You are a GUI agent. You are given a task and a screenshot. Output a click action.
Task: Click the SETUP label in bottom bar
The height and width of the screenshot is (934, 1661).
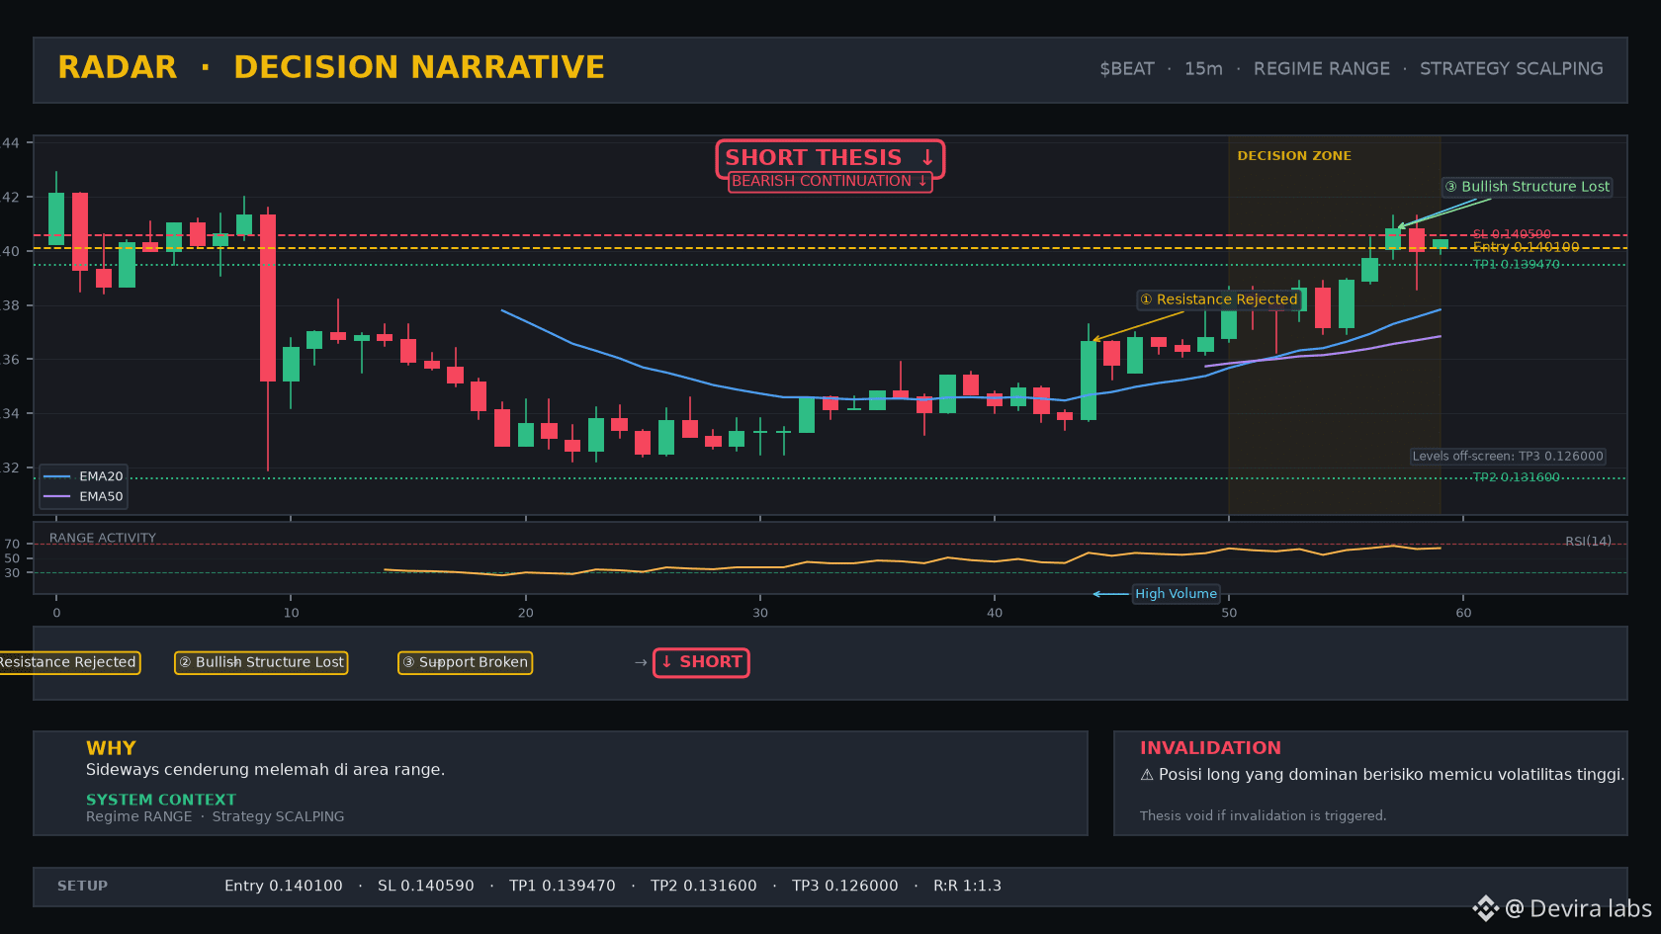(x=82, y=886)
